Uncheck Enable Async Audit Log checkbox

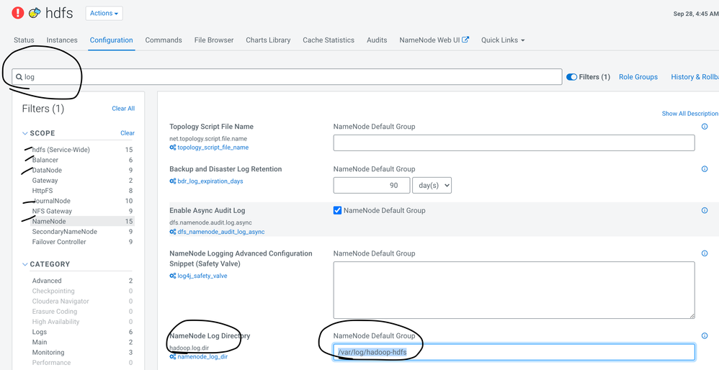[337, 211]
